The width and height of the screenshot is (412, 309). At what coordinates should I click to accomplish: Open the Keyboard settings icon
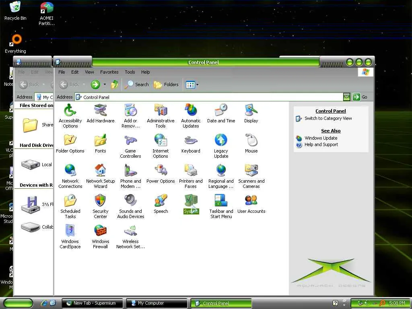(191, 144)
